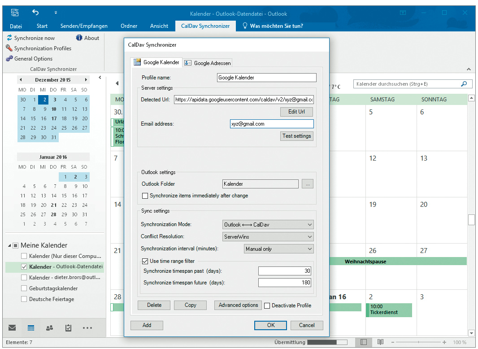Open the Synchronization interval dropdown

pyautogui.click(x=278, y=249)
